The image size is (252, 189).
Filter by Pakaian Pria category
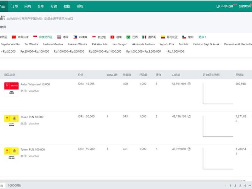tap(100, 44)
